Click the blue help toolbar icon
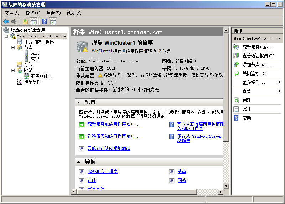 44,21
